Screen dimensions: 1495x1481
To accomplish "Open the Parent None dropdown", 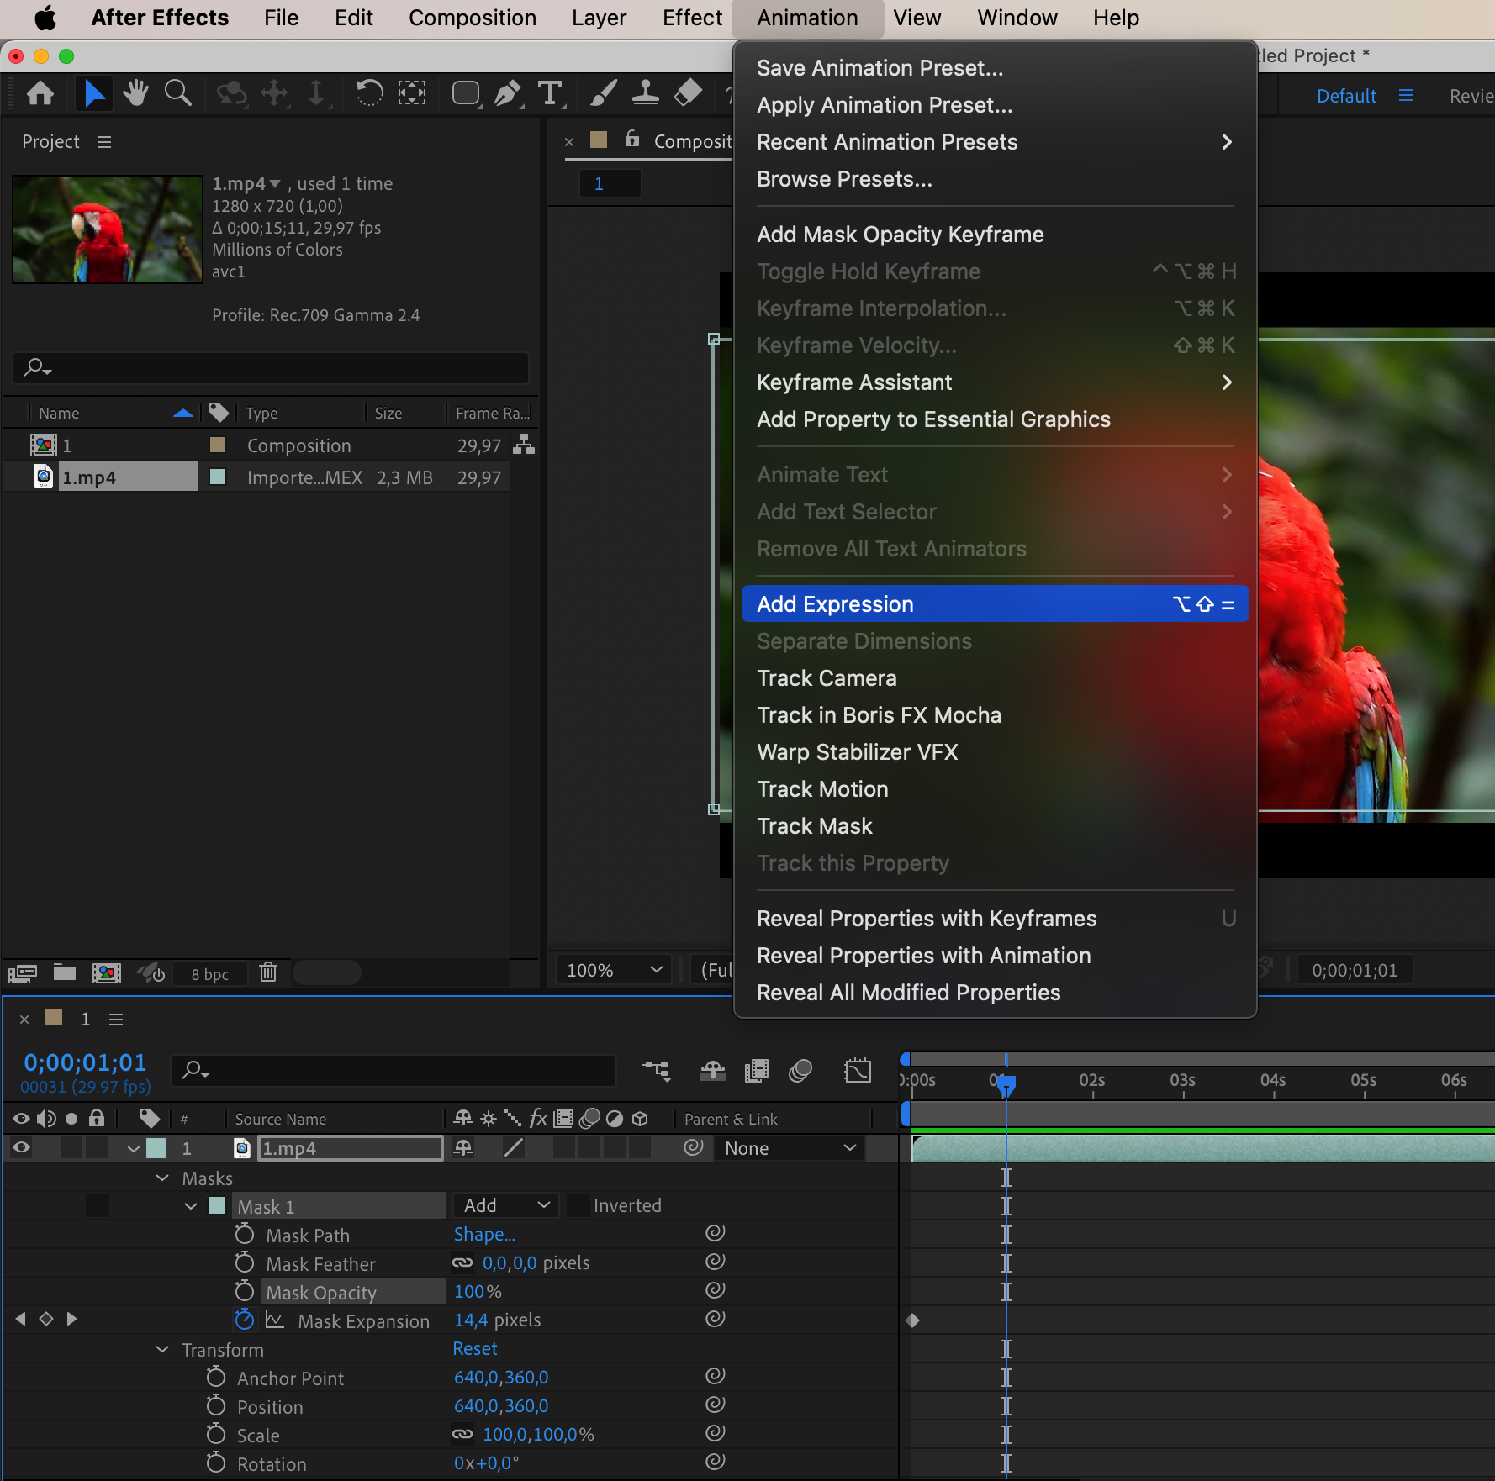I will pos(789,1148).
